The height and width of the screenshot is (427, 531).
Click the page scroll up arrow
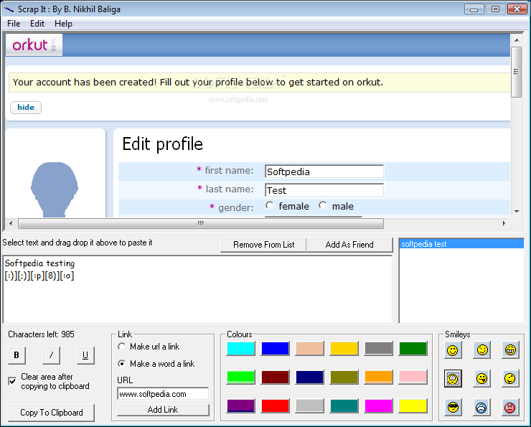[x=517, y=40]
